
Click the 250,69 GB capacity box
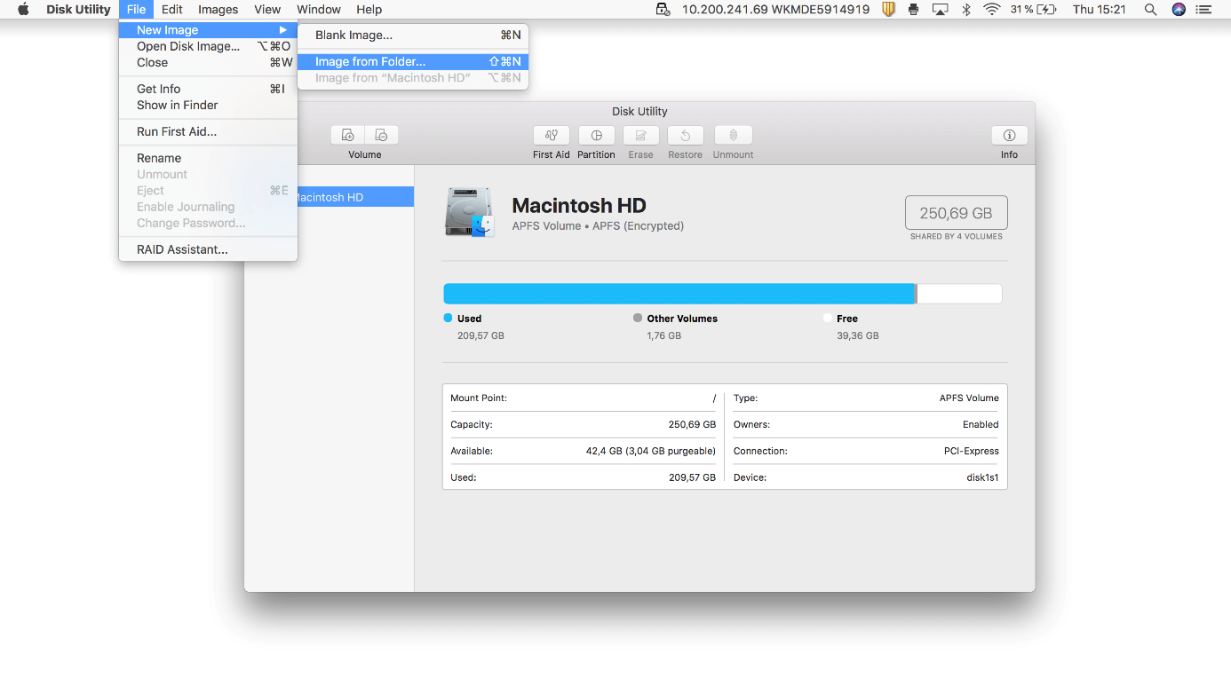957,213
